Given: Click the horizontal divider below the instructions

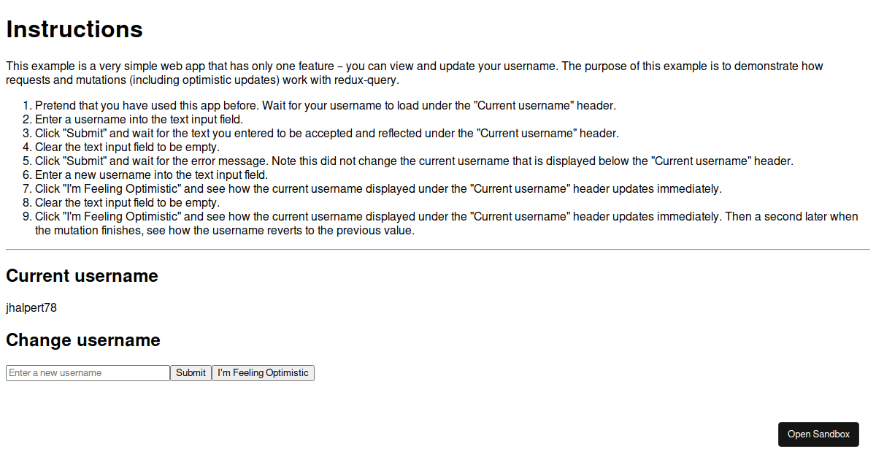Looking at the screenshot, I should coord(438,250).
